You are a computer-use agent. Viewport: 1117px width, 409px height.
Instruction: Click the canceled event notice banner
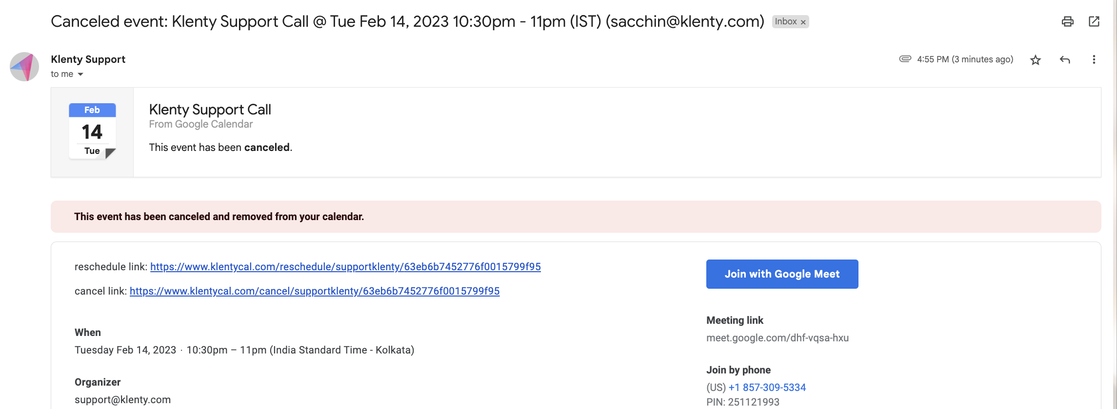tap(576, 217)
